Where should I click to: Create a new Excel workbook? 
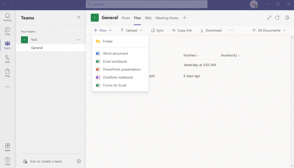[x=120, y=61]
